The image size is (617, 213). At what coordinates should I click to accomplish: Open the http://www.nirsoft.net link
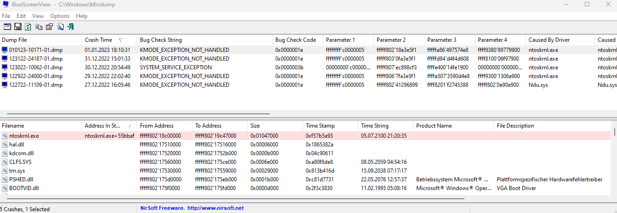coord(215,208)
